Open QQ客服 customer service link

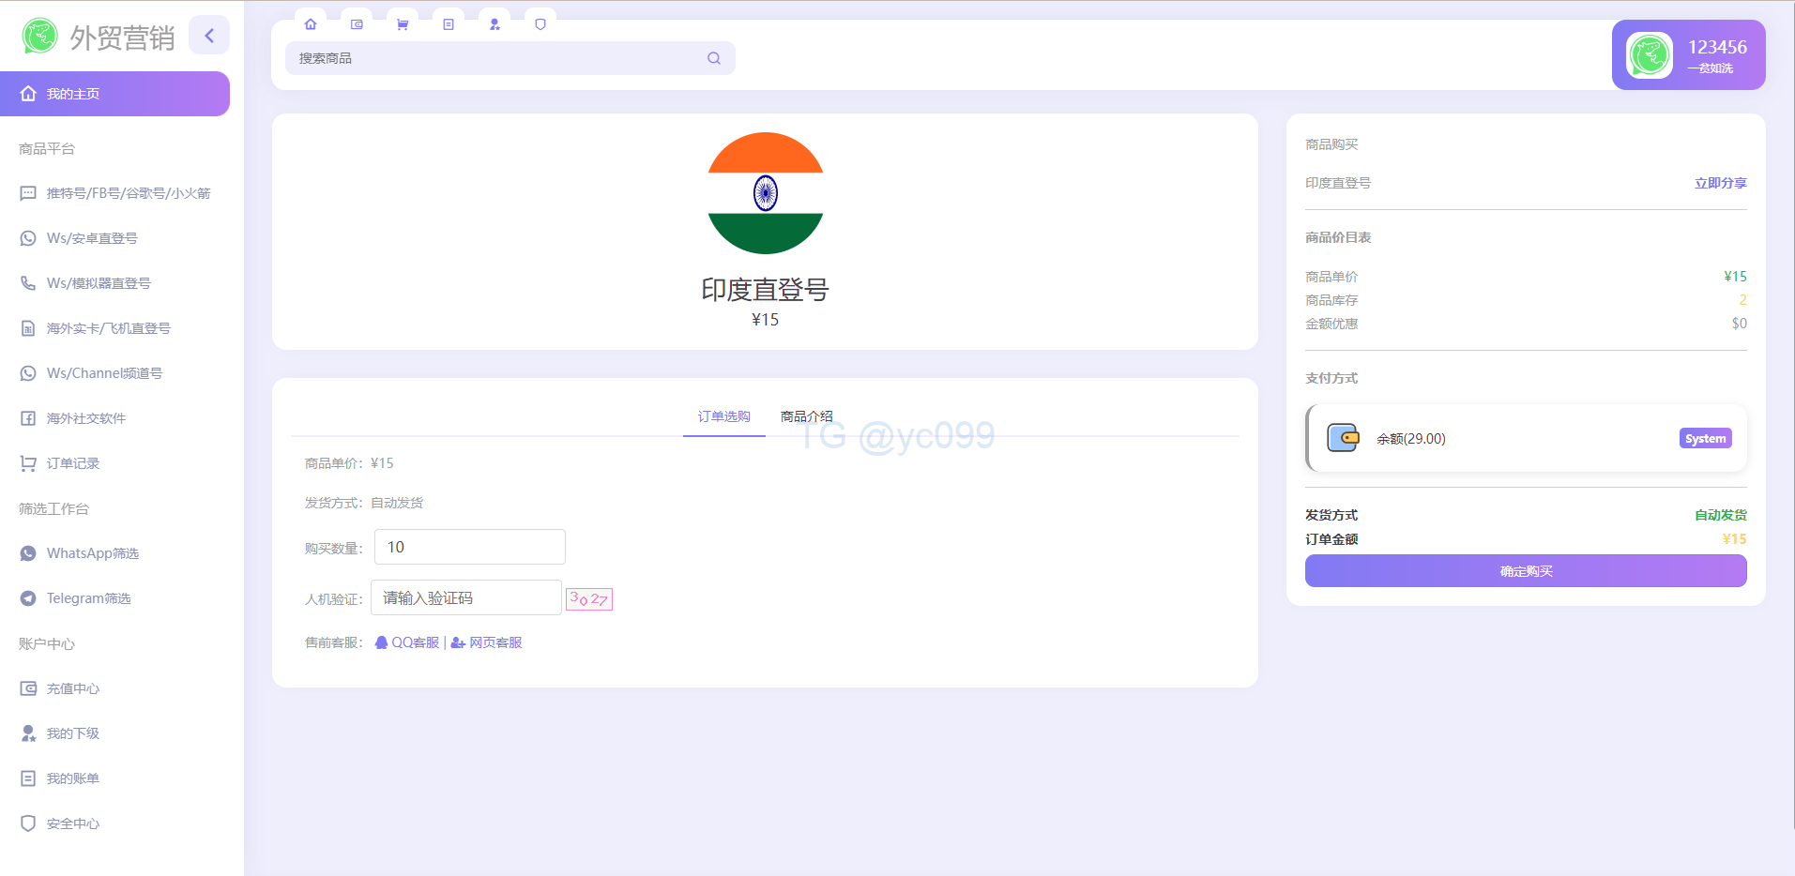pos(408,642)
